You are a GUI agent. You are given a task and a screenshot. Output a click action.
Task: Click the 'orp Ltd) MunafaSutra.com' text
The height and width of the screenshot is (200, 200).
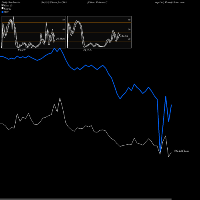coord(170,2)
